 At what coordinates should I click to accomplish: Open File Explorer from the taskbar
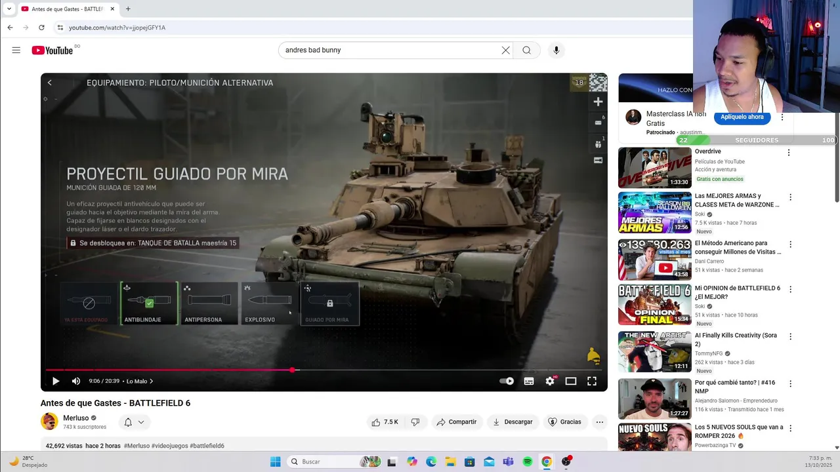450,462
